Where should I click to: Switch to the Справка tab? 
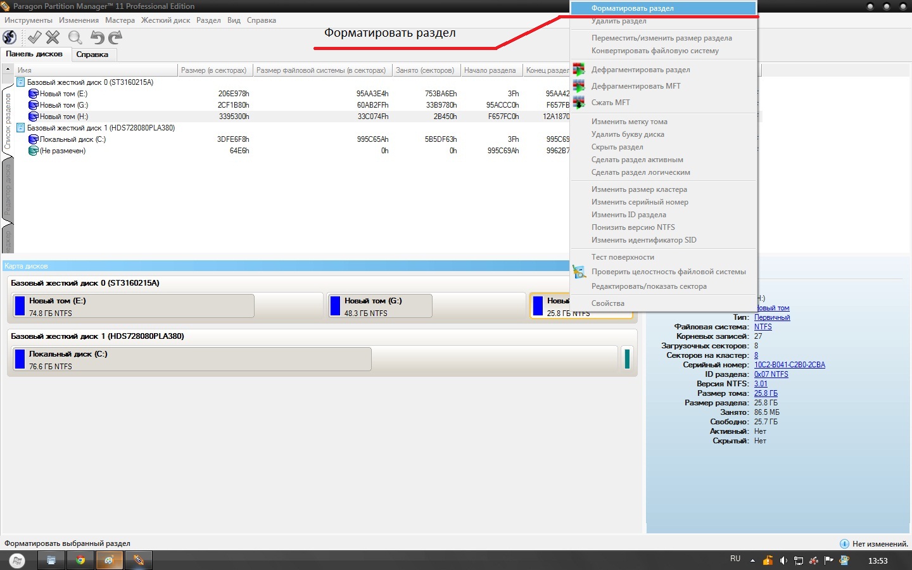(92, 54)
